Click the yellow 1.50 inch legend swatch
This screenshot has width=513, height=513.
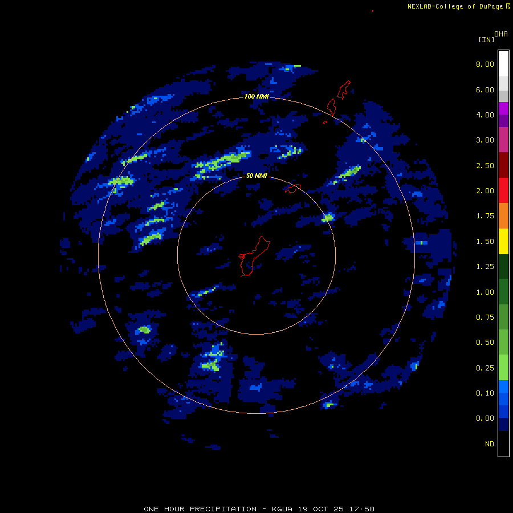[503, 241]
